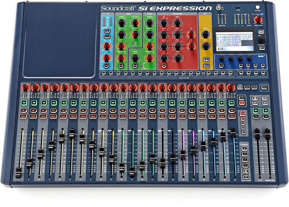Select the MIX 8 fader follow button
This screenshot has width=289, height=207.
[155, 73]
